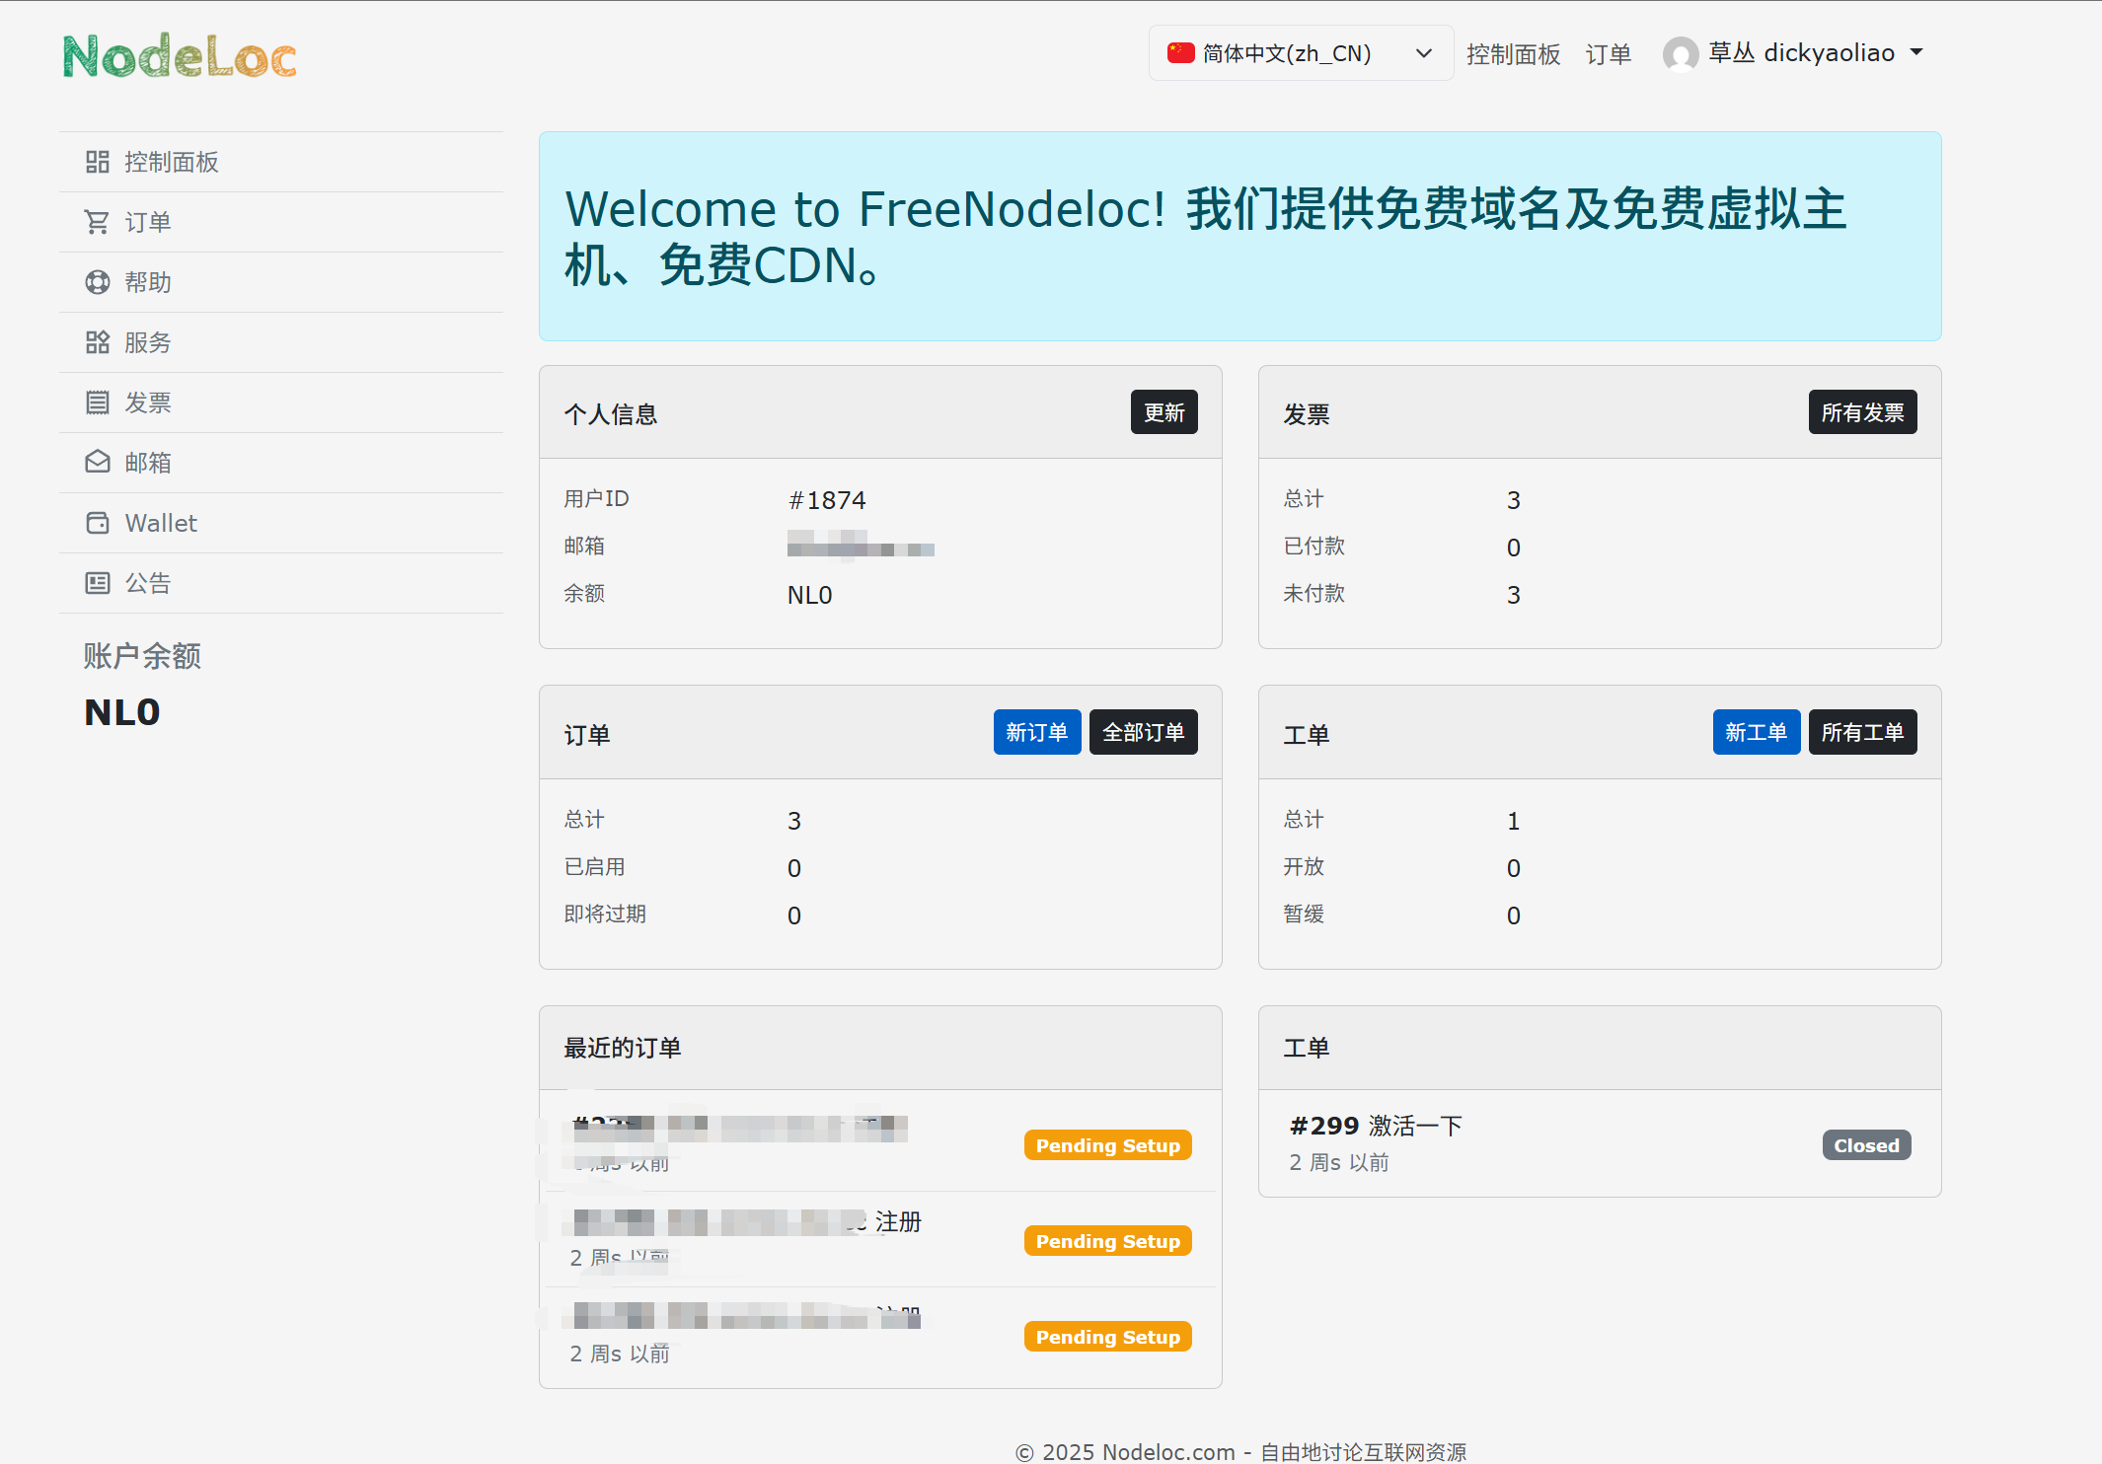Image resolution: width=2102 pixels, height=1464 pixels.
Task: Open 发票 in the sidebar
Action: [281, 403]
